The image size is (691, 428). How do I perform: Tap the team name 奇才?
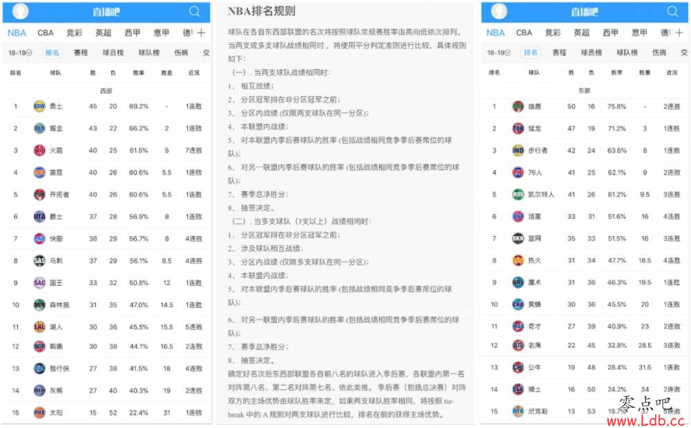point(535,327)
